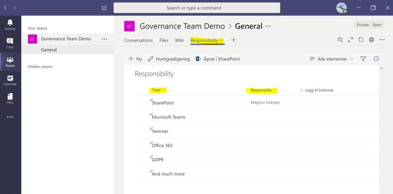Click Legg til kolonne to add column

[317, 90]
